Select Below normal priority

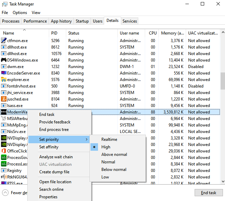[x=114, y=170]
